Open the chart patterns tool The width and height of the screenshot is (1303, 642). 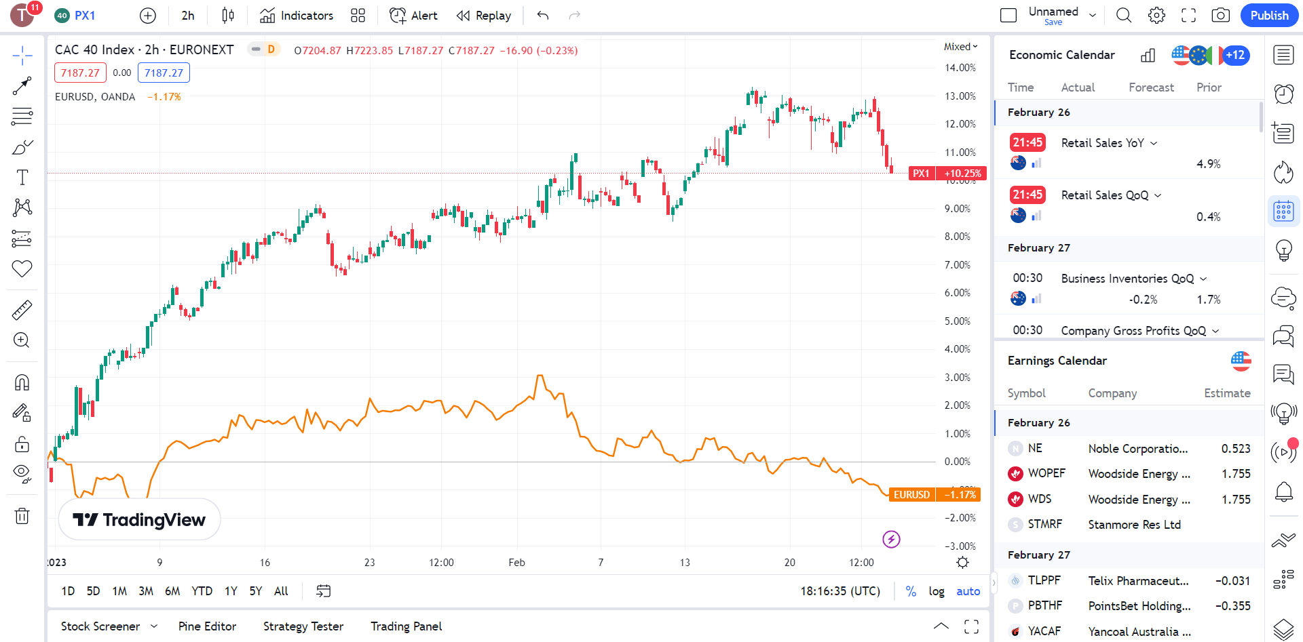click(22, 207)
